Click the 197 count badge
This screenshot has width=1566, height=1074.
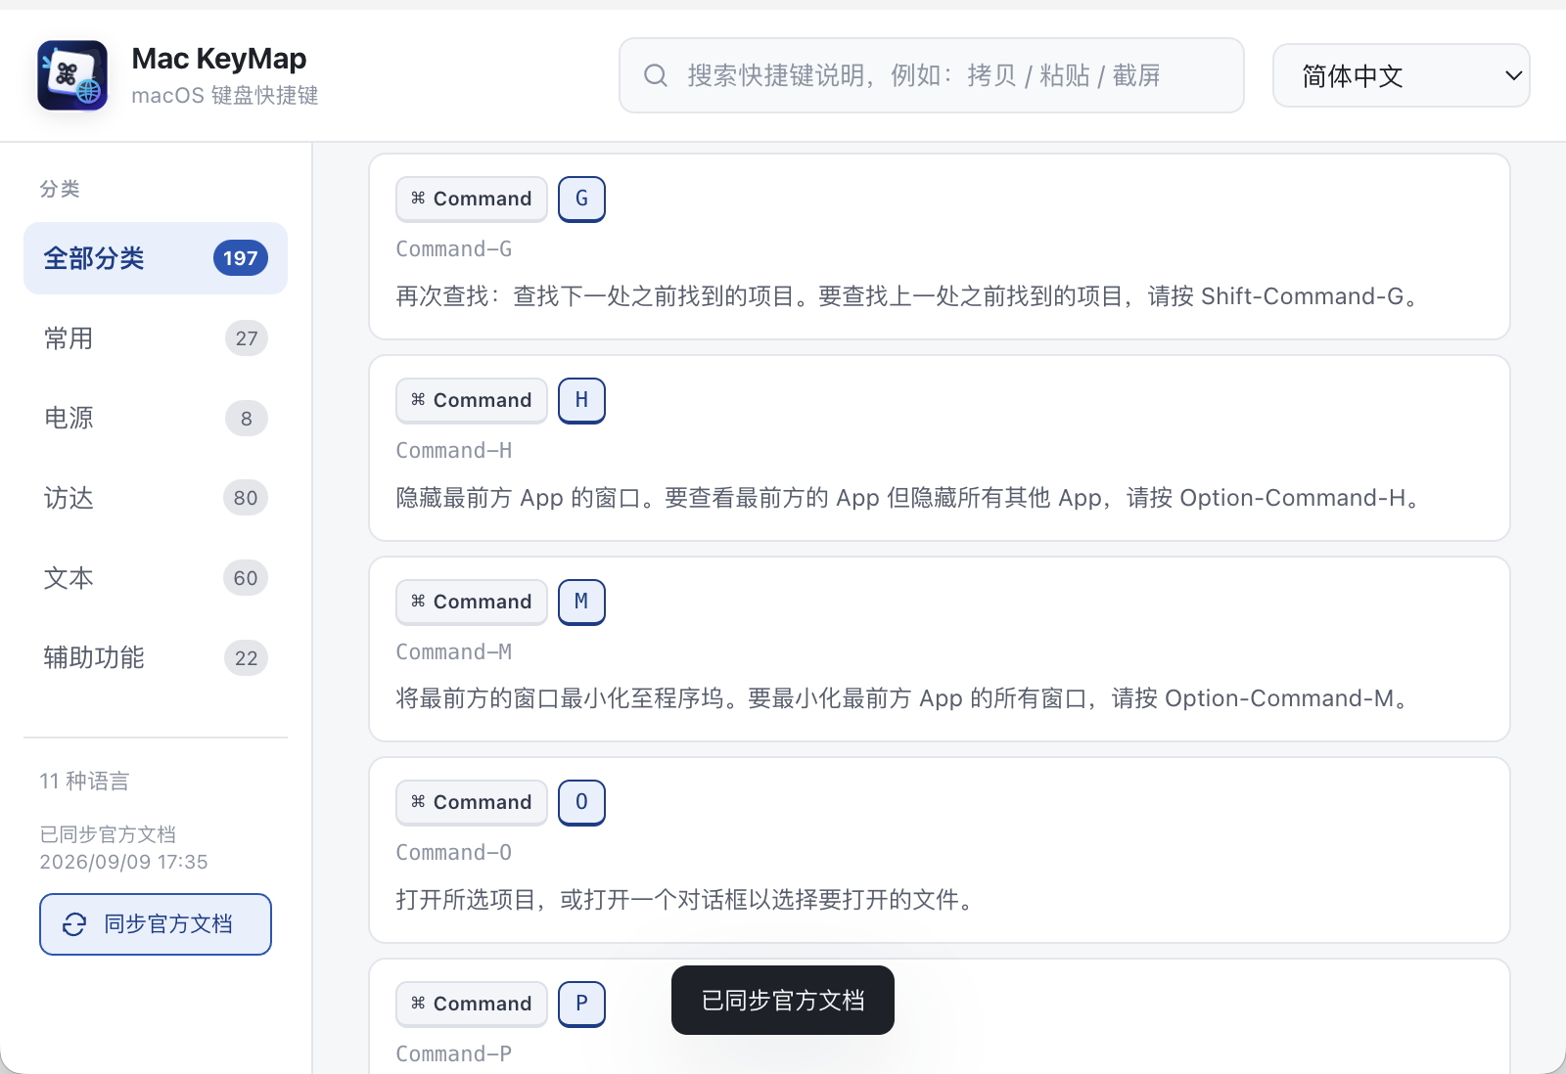[x=241, y=258]
